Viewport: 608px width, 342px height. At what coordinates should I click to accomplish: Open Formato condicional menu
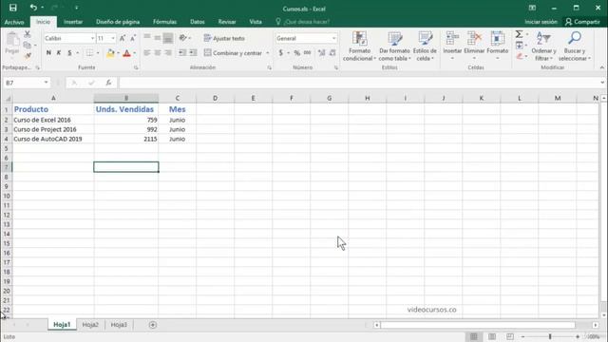[359, 47]
